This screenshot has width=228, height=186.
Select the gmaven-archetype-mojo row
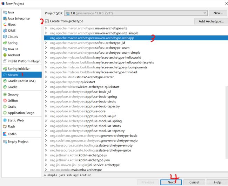click(136, 140)
